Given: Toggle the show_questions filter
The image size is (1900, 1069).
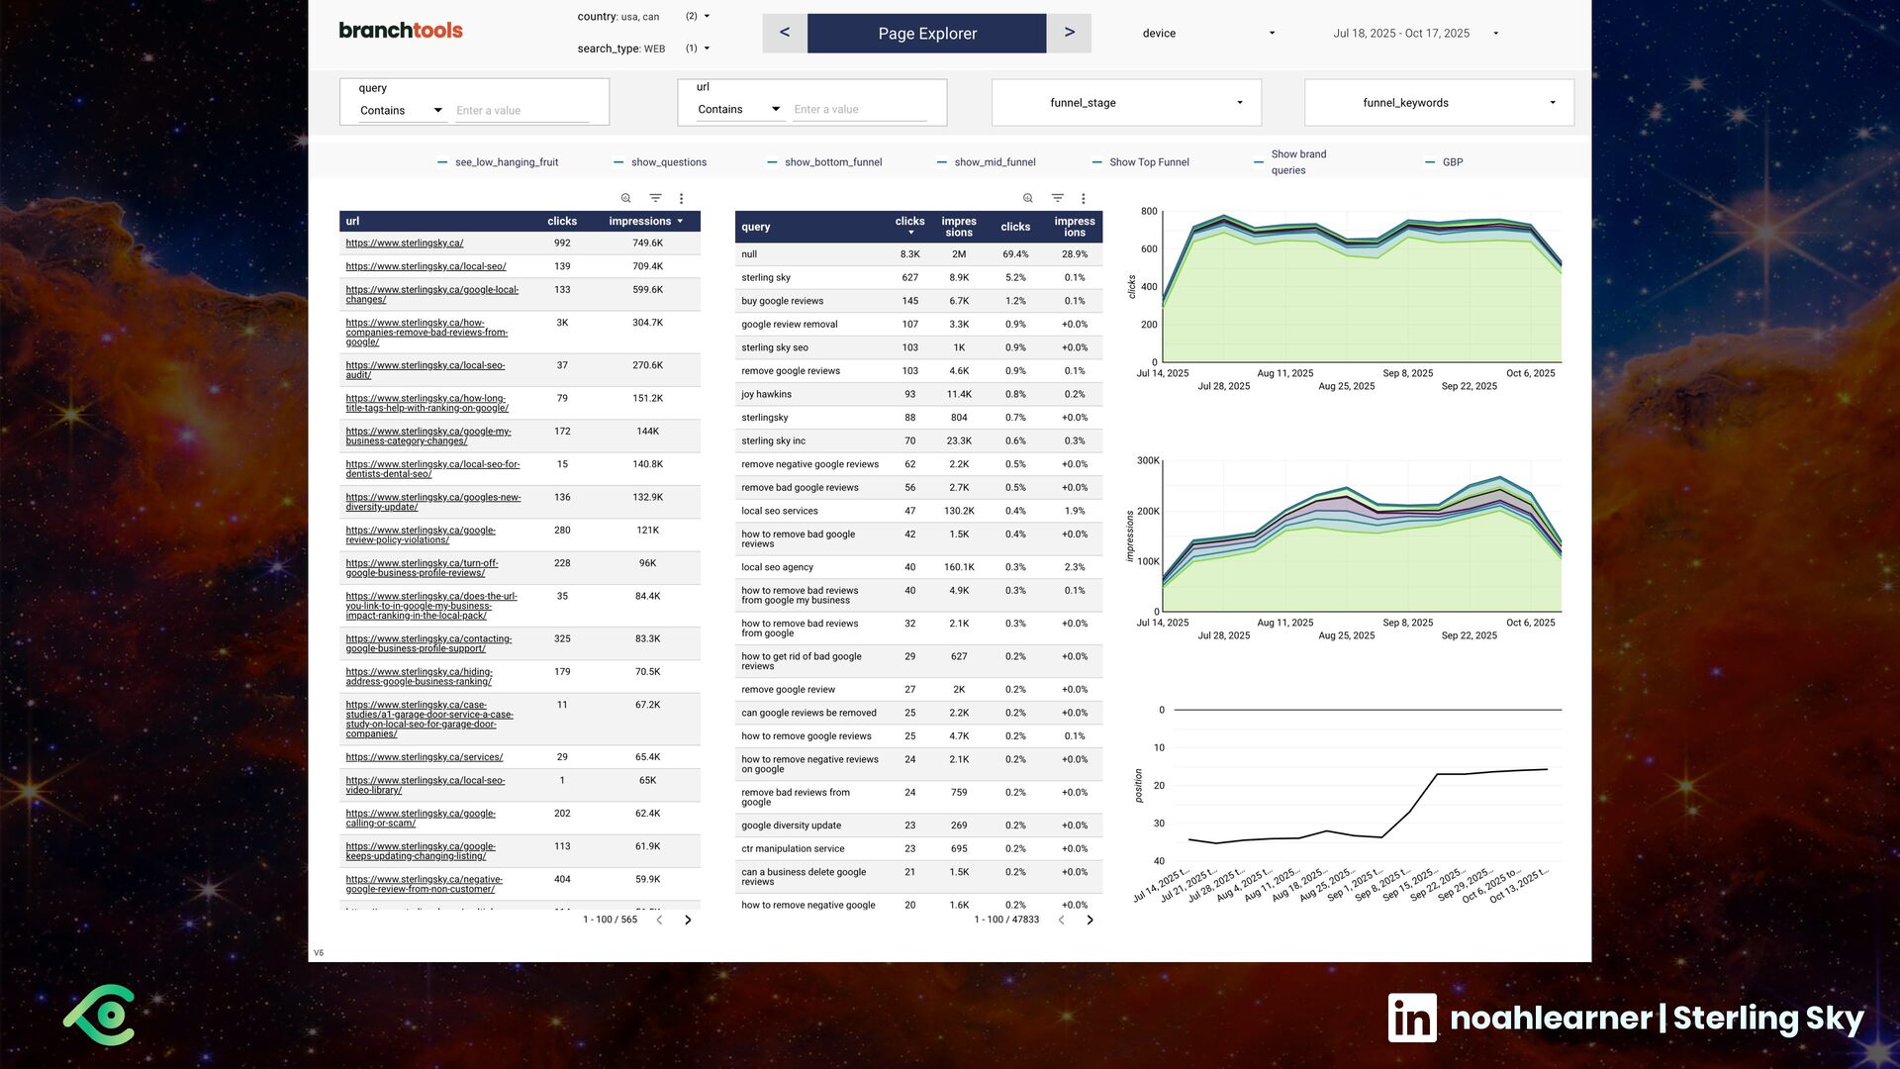Looking at the screenshot, I should 660,162.
